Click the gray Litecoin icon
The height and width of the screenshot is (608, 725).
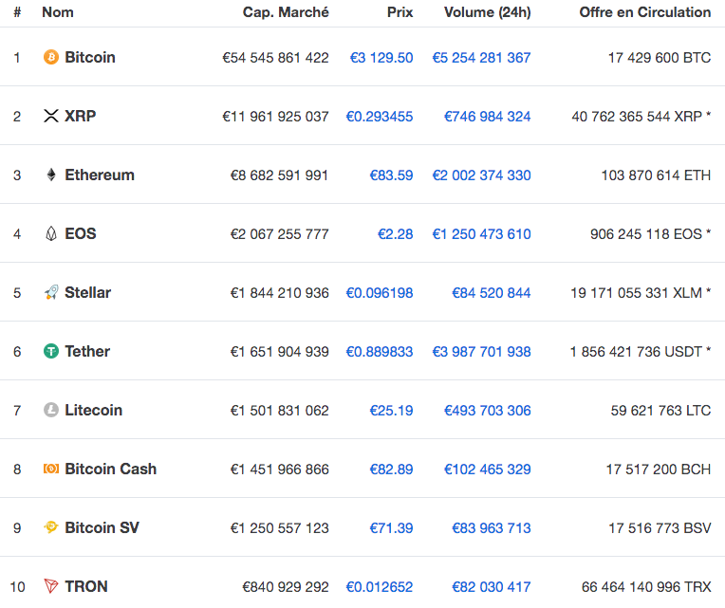[51, 411]
